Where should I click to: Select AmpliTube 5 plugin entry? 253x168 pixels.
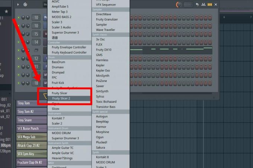[x=60, y=7]
